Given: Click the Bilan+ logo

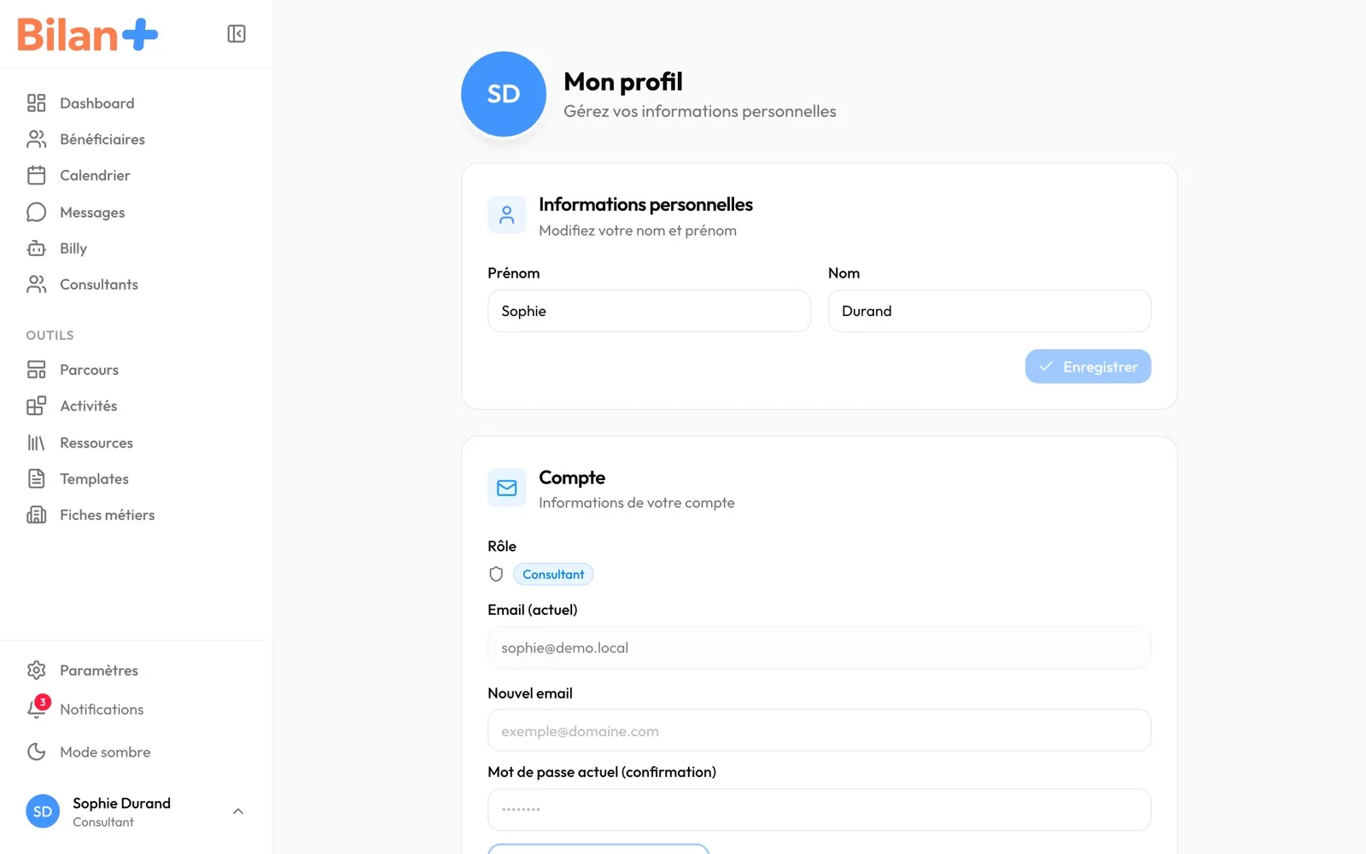Looking at the screenshot, I should (87, 34).
